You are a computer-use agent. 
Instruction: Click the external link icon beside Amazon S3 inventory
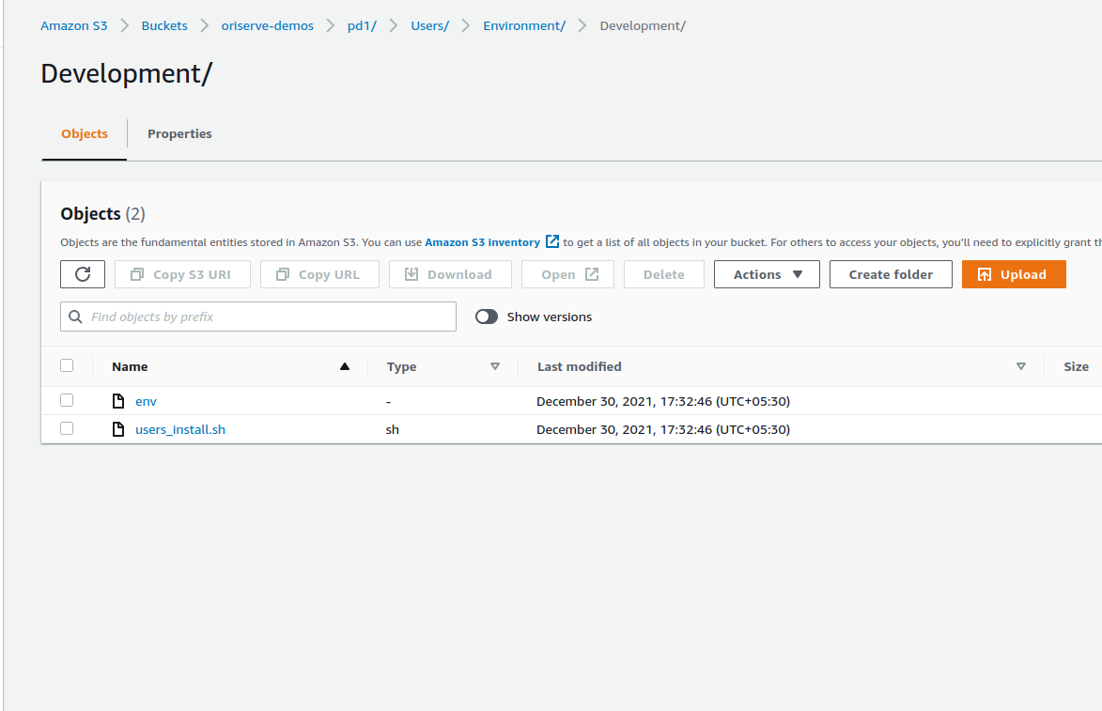[552, 242]
